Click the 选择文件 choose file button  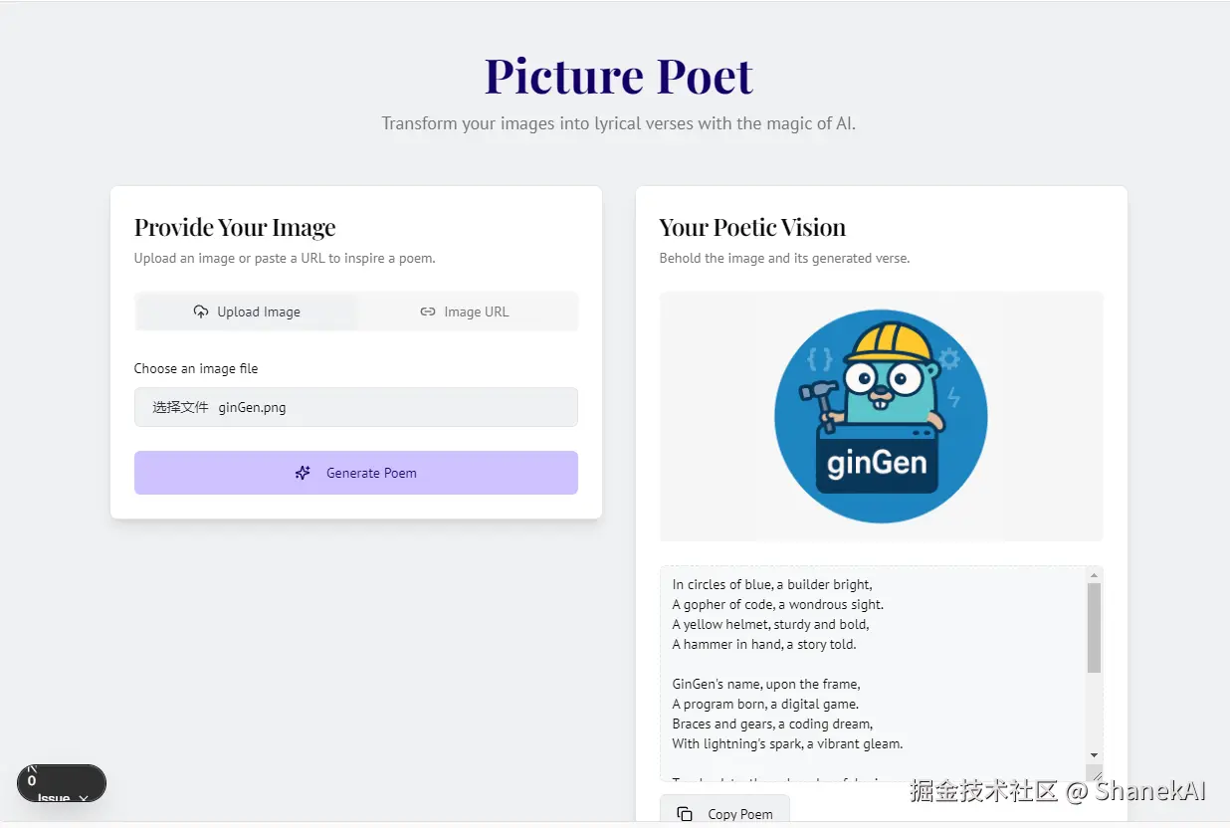[180, 407]
